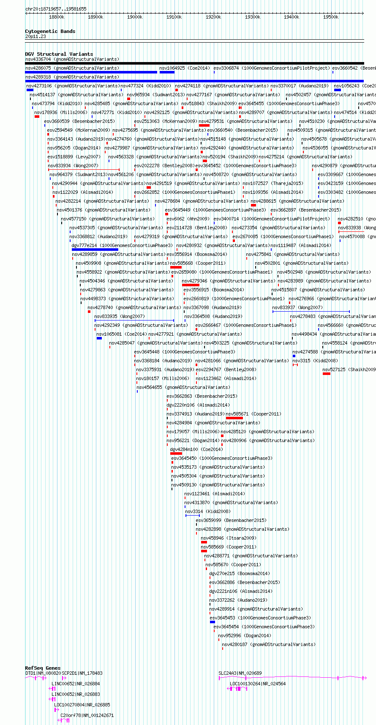Screen dimensions: 376x725
Task: Select esv6062 (Ahn2009) variant
Action: tap(188, 219)
